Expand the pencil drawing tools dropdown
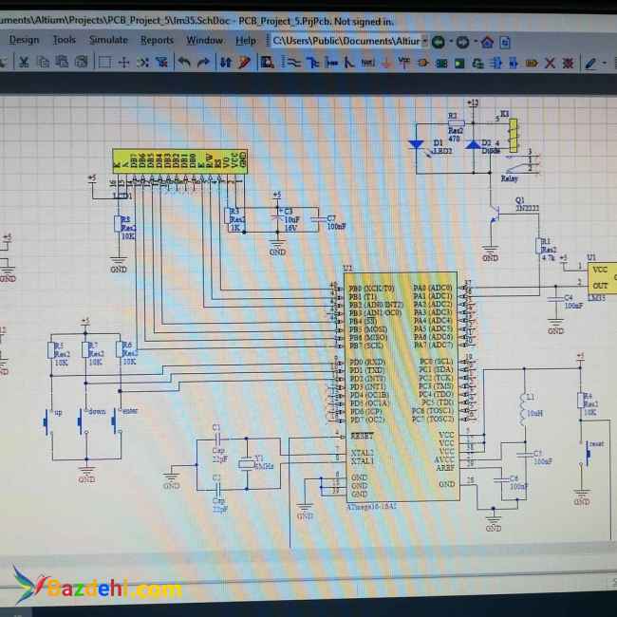The image size is (617, 617). click(603, 63)
